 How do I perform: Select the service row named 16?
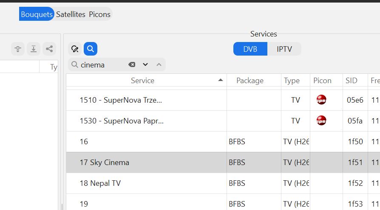coord(223,142)
